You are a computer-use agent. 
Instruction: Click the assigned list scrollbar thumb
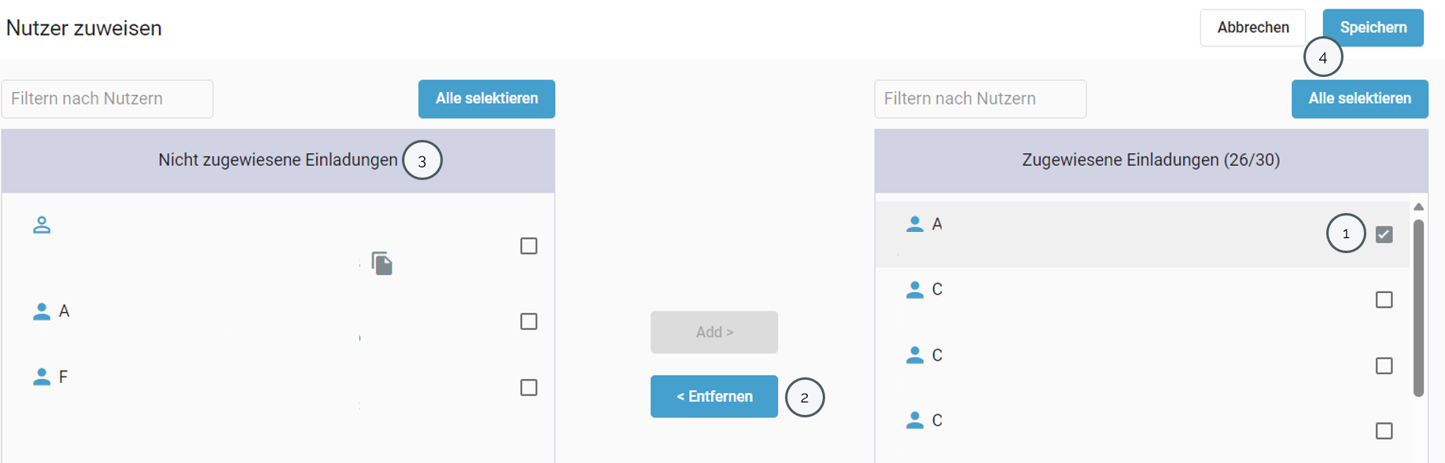click(1419, 308)
